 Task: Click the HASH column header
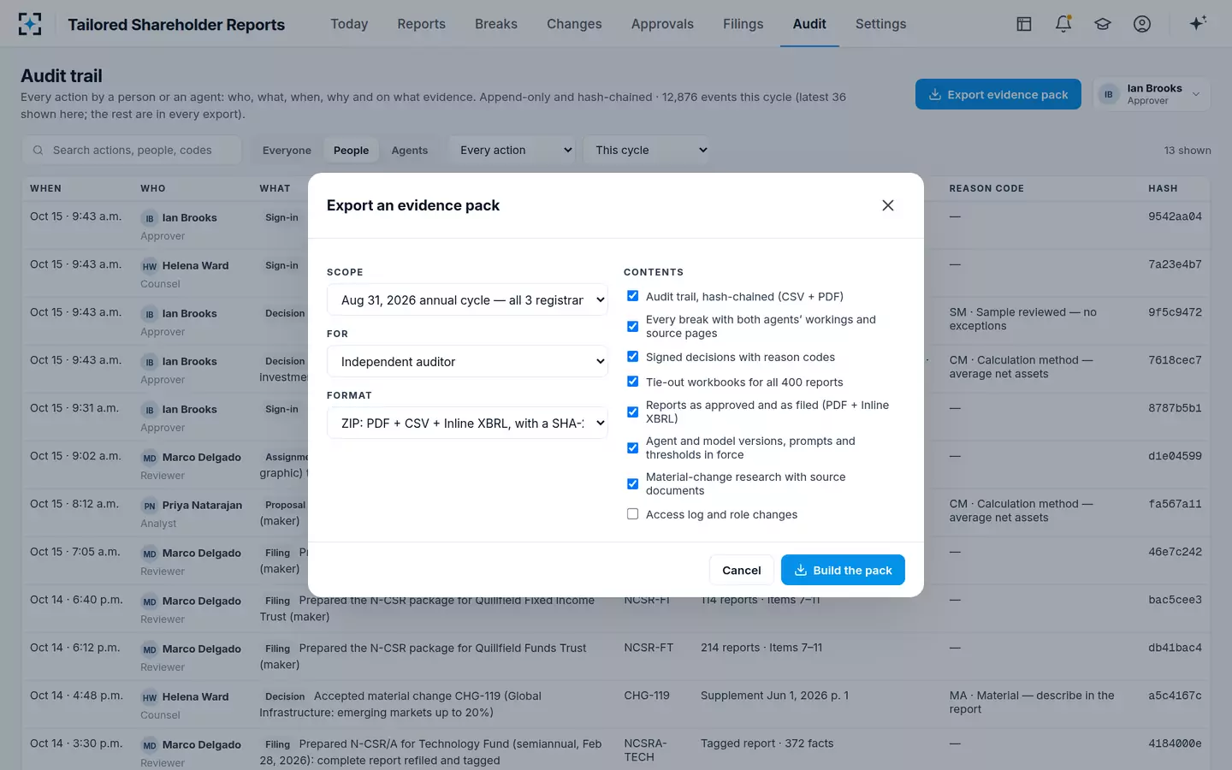(x=1163, y=188)
